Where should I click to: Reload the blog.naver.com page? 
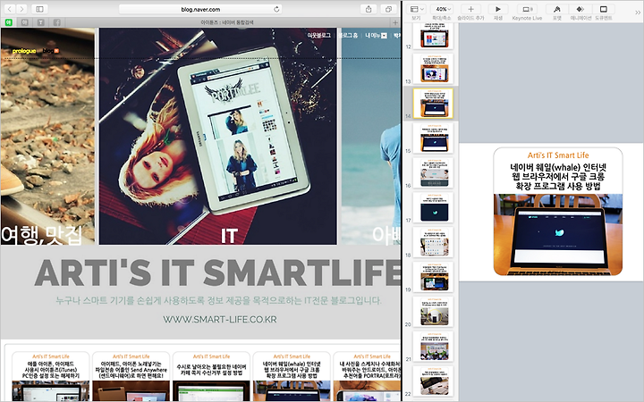click(x=276, y=9)
